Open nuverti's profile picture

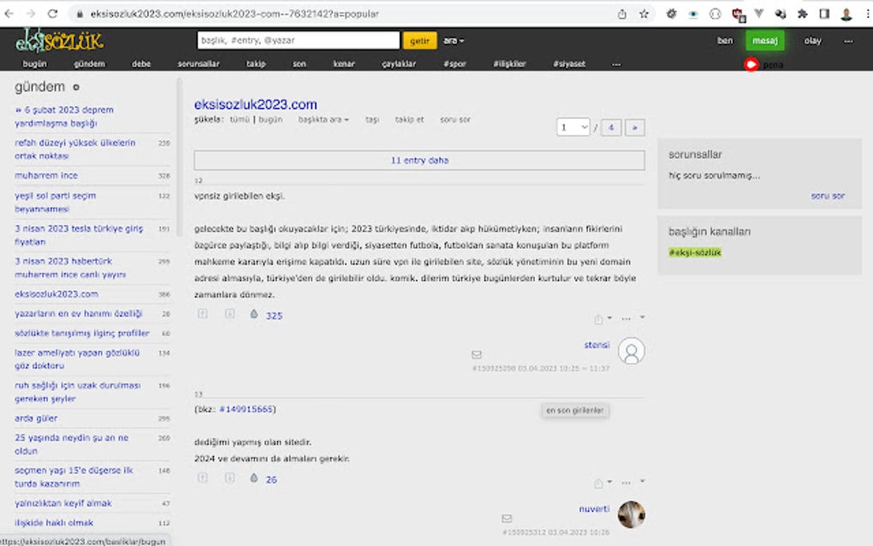[632, 514]
